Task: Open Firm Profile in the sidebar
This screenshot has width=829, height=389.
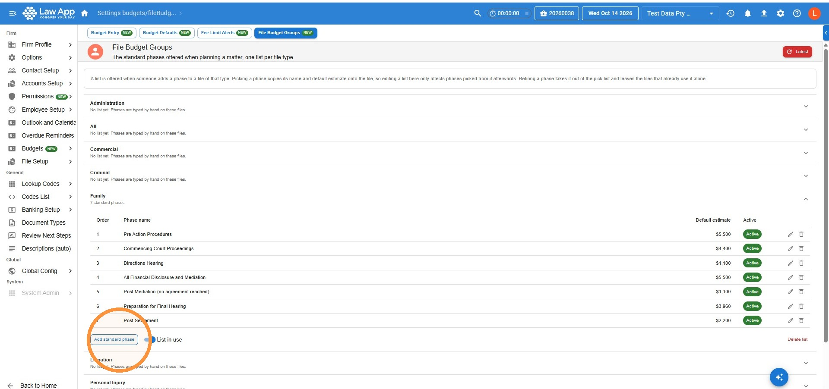Action: point(40,45)
